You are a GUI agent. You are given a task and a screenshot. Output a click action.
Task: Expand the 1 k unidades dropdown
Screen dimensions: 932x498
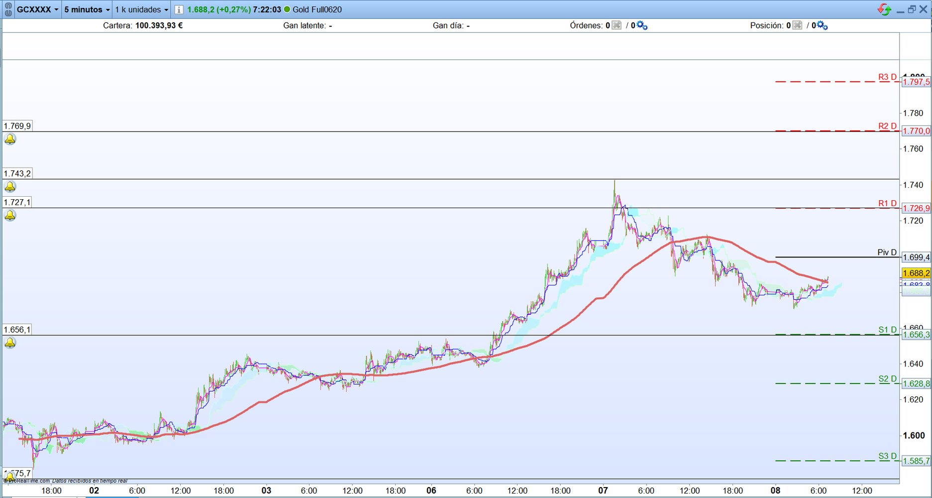pyautogui.click(x=141, y=9)
